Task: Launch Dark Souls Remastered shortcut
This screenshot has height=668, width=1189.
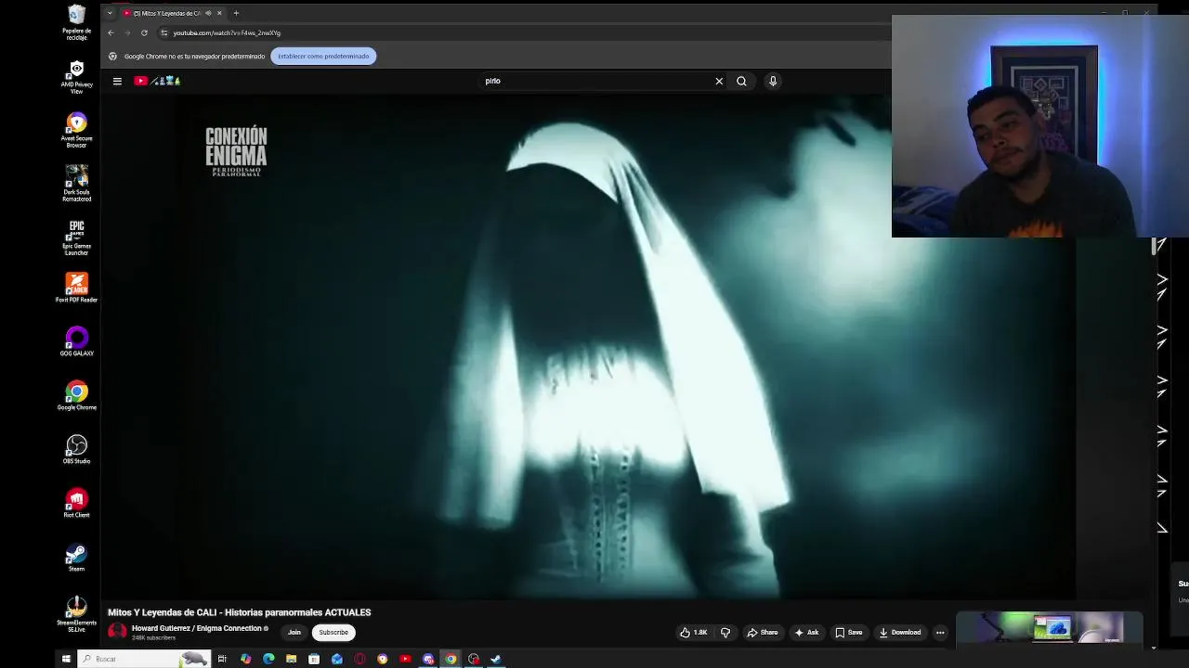Action: point(76,184)
